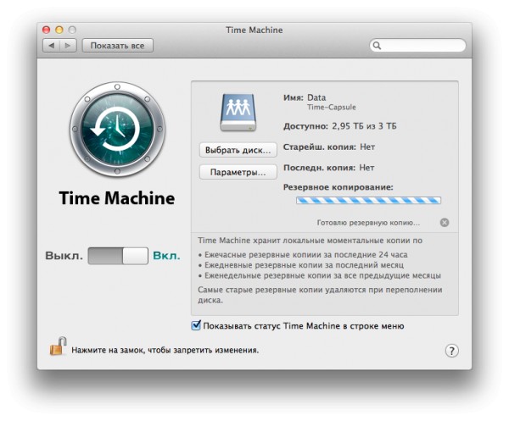Click the value 2,95 ТБ из 3 ТБ
Screen dimensions: 509x421
[x=364, y=126]
